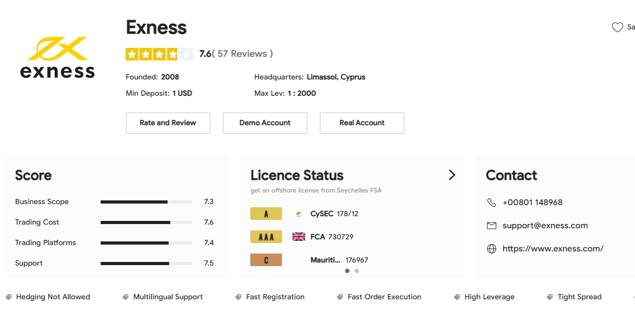The width and height of the screenshot is (635, 314).
Task: Click the Tight Spread tag
Action: point(580,297)
